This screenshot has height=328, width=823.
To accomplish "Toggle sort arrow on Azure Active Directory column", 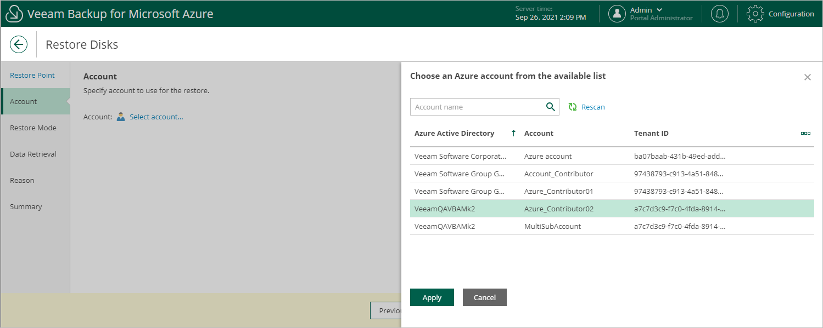I will tap(513, 133).
